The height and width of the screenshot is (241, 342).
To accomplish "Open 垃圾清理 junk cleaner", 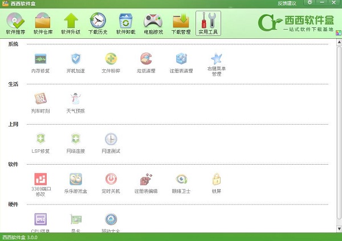I will (x=146, y=63).
